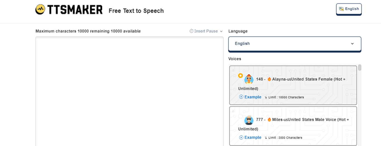
Task: Select the Miles US Male voice card
Action: point(293,125)
